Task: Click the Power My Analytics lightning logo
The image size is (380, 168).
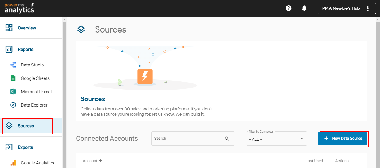Action: (19, 8)
